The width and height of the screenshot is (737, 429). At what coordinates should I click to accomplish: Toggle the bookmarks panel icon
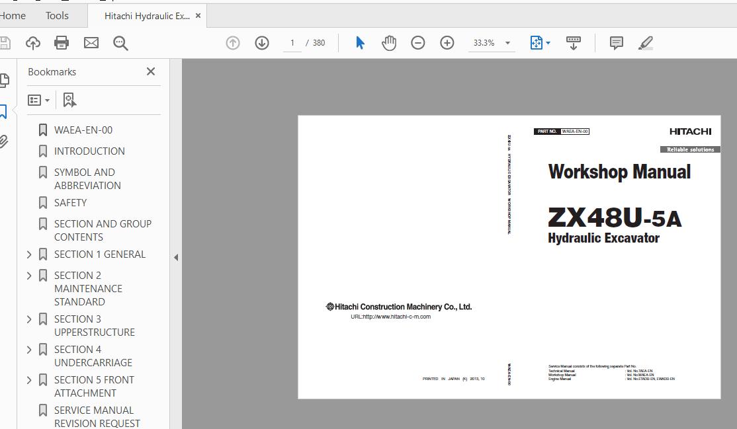pos(3,111)
